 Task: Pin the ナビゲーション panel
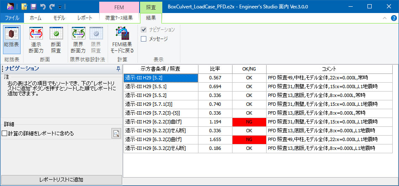point(118,68)
